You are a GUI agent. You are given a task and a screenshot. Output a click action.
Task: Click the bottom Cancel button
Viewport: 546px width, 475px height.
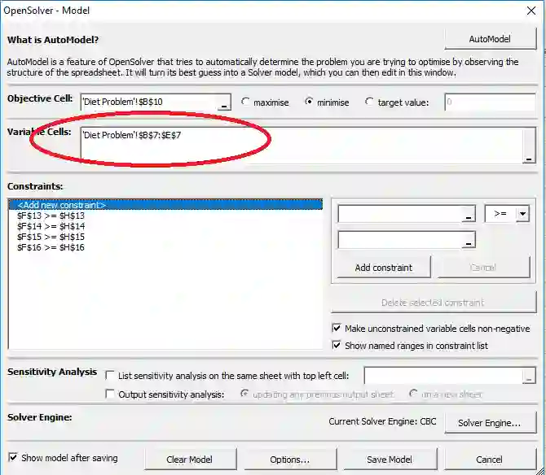[x=489, y=460]
